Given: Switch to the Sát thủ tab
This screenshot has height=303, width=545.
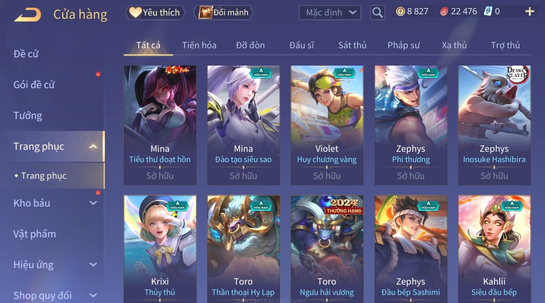Looking at the screenshot, I should pos(352,45).
